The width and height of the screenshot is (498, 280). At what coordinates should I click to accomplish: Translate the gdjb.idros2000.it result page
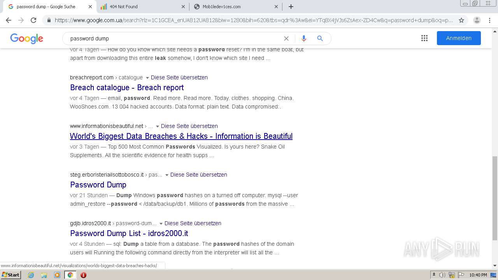[x=193, y=223]
